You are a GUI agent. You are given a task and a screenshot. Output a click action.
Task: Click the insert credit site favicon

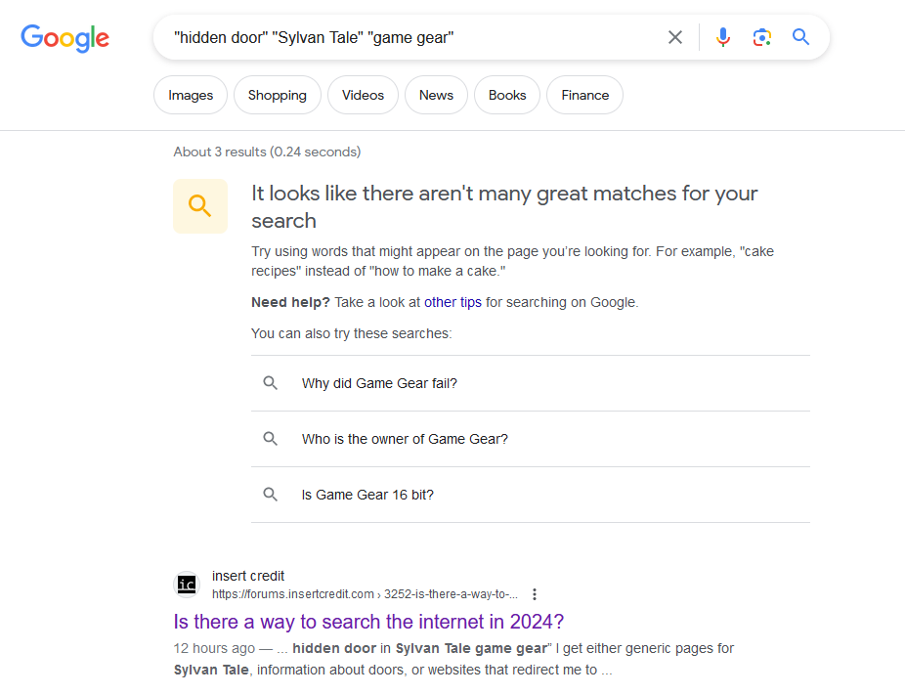[x=187, y=585]
